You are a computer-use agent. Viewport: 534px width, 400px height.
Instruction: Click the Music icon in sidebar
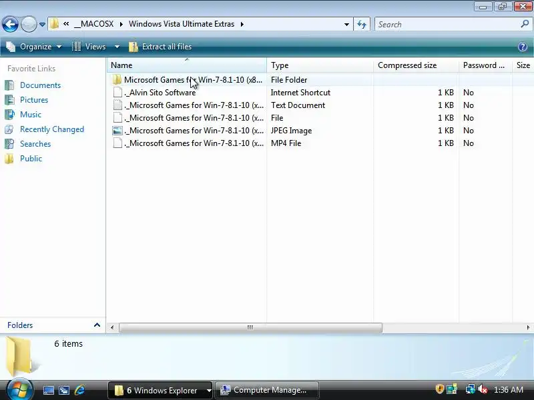click(9, 115)
